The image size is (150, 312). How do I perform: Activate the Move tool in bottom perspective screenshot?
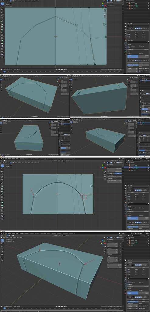tap(2, 246)
